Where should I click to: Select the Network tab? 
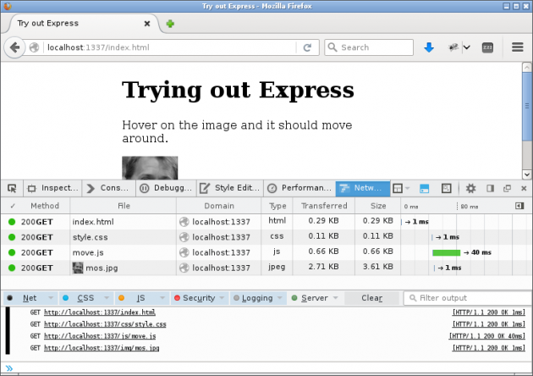click(363, 188)
